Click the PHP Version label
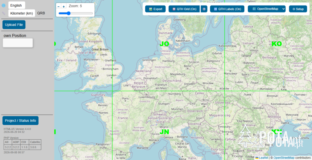 pos(11,138)
